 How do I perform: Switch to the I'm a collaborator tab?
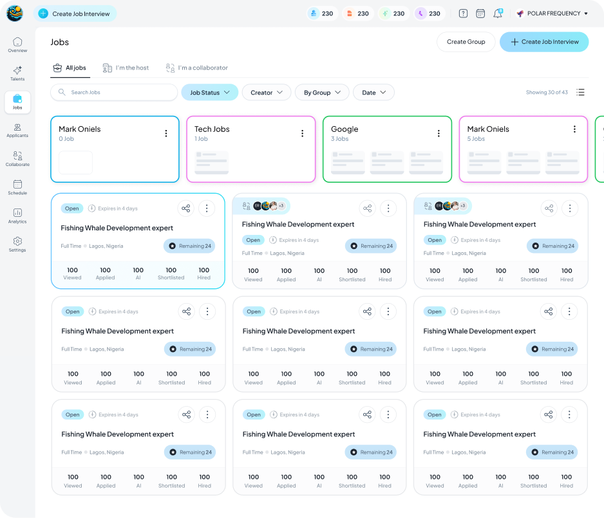(197, 68)
